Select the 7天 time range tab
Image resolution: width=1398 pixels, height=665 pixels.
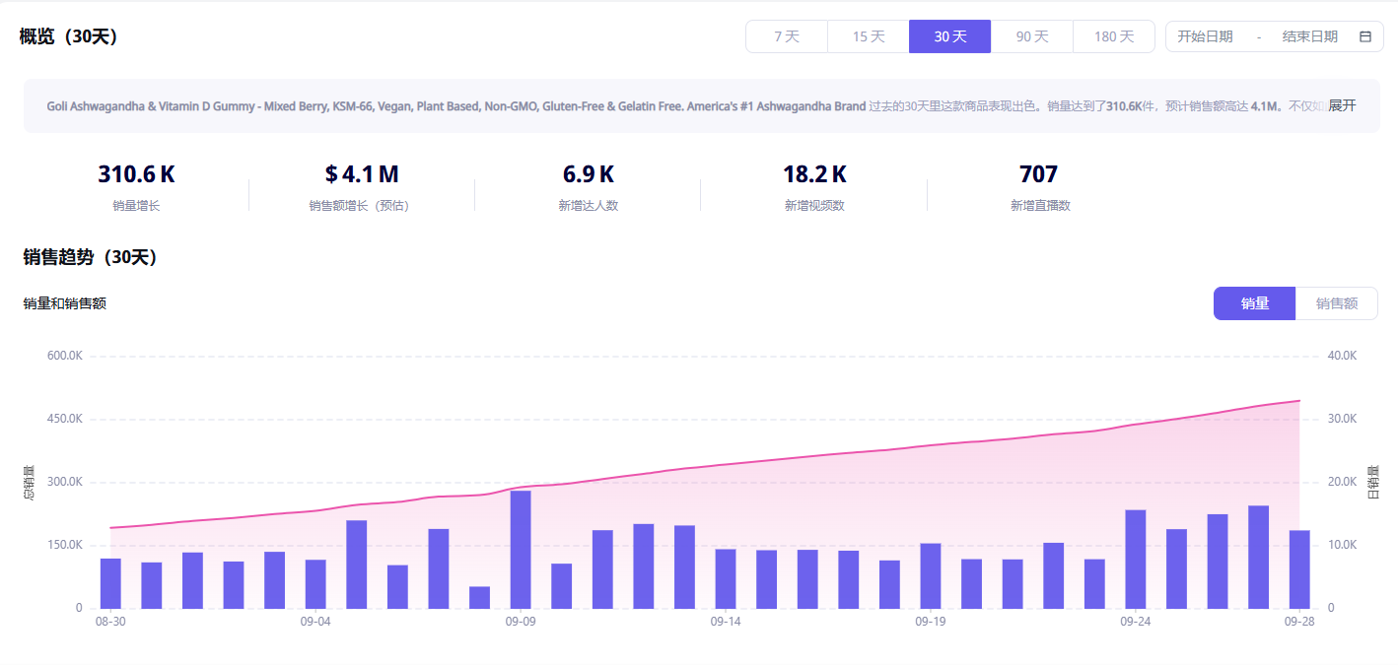pos(786,36)
